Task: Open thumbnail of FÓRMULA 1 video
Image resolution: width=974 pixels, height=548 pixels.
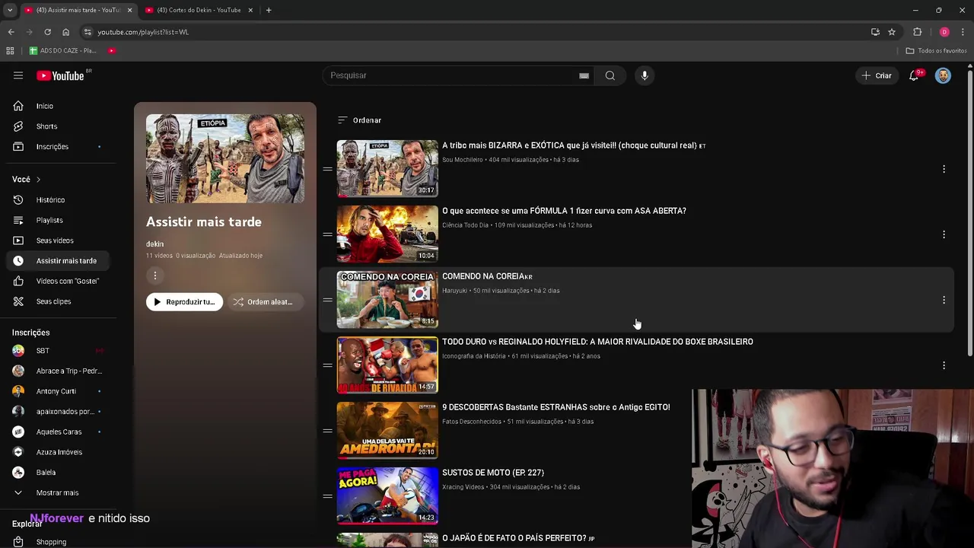Action: tap(387, 234)
